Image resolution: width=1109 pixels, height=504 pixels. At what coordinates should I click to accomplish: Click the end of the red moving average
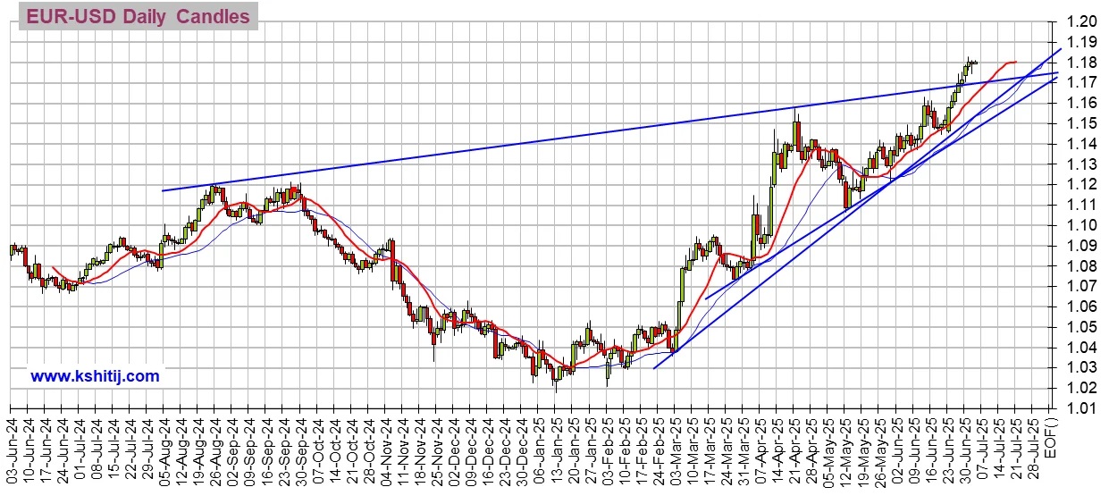(x=1015, y=62)
